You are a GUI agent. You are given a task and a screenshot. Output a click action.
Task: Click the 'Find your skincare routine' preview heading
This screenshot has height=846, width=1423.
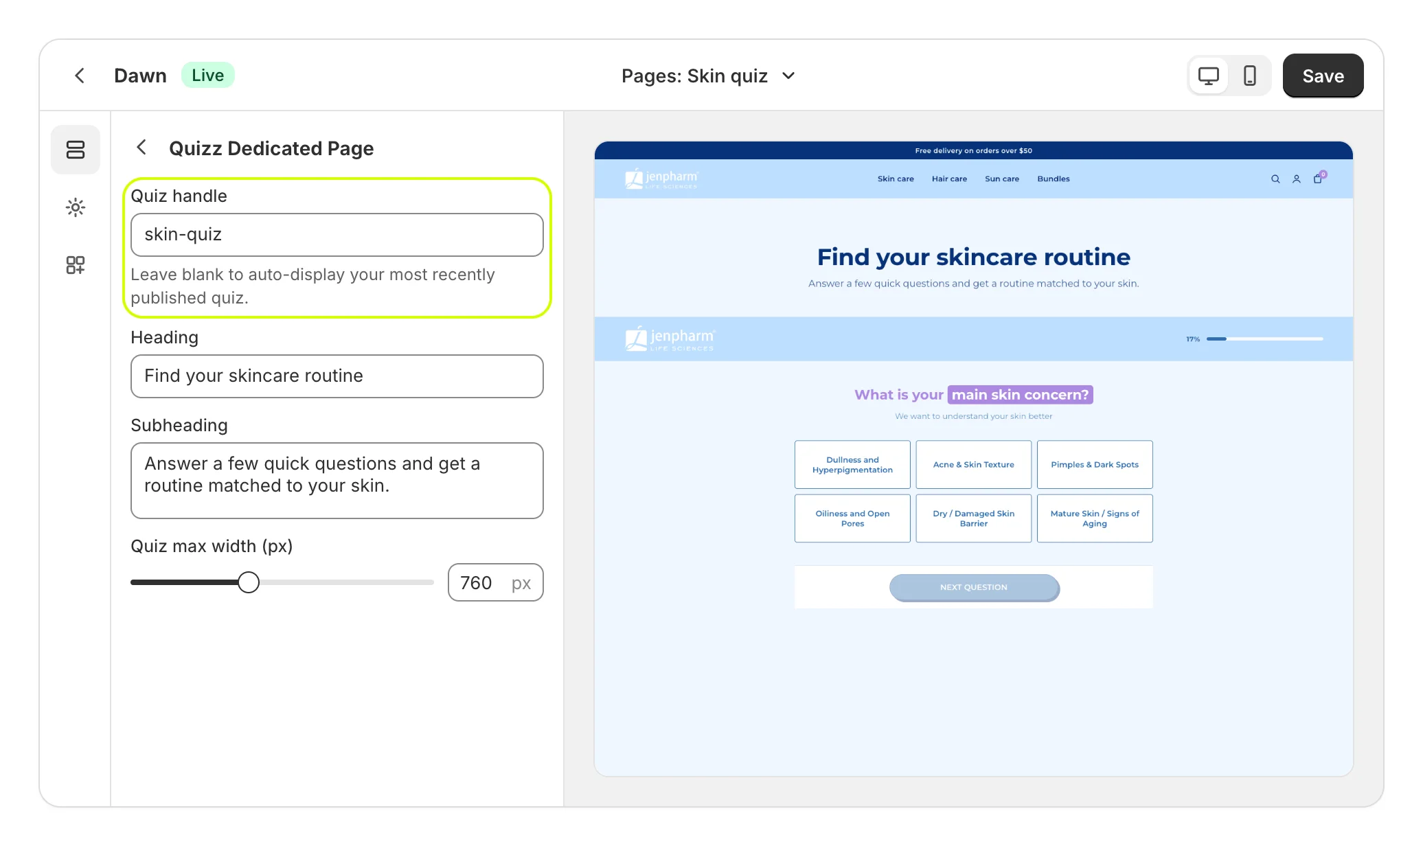point(974,257)
